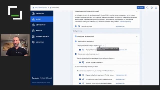Click the Publiczne adresy IP pin icon
Screen dimensions: 160x90
click(83, 83)
